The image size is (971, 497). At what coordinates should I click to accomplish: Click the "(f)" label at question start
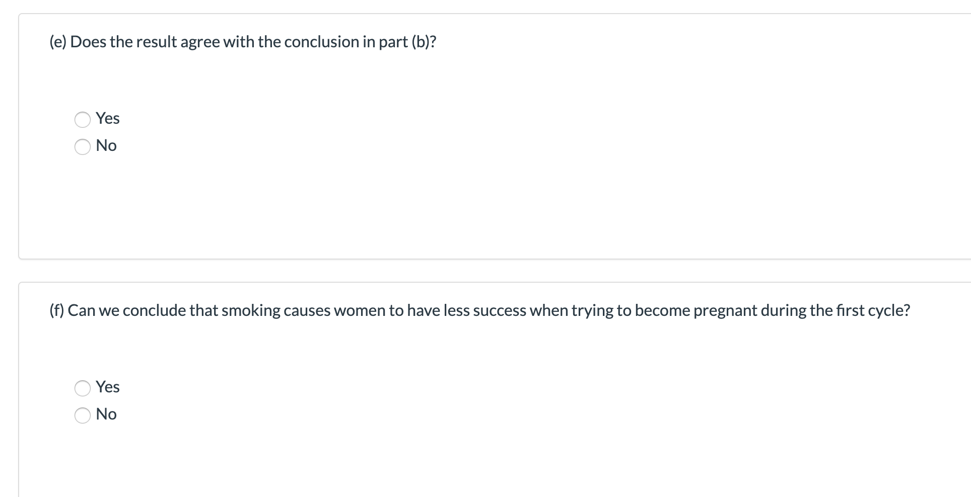click(x=57, y=310)
